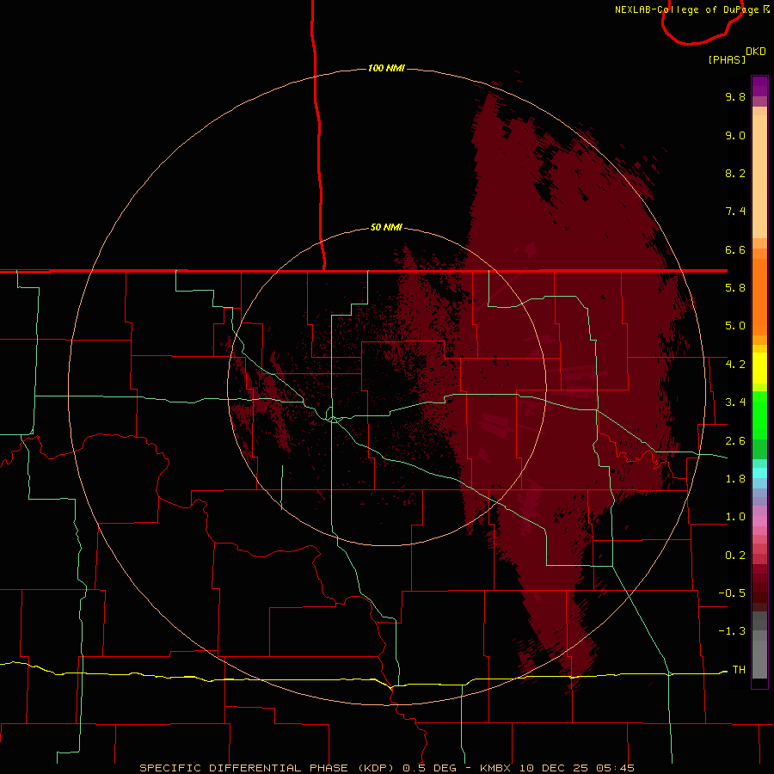Screen dimensions: 774x774
Task: Click the bright green color band near 3.4
Action: click(x=759, y=415)
